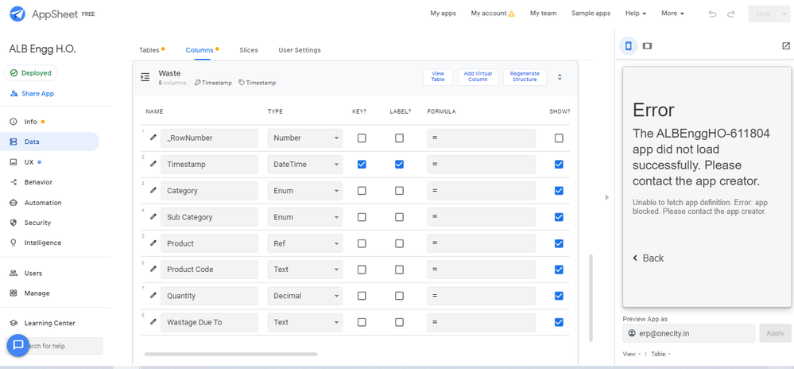Open preview in new window icon

[786, 46]
